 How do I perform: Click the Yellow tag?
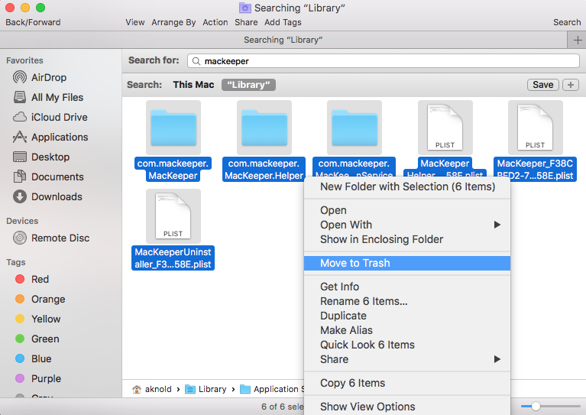click(37, 319)
